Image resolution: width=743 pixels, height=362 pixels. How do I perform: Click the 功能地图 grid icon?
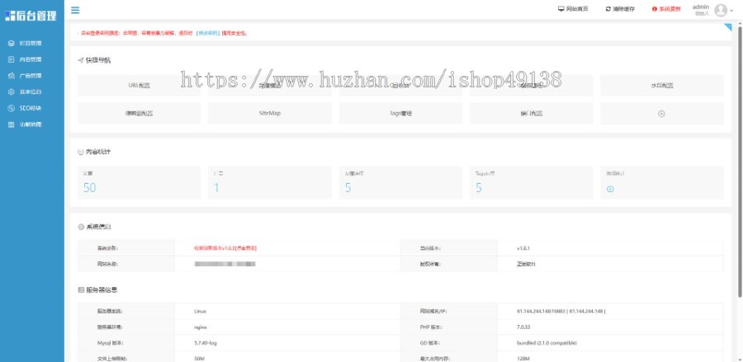click(x=12, y=125)
